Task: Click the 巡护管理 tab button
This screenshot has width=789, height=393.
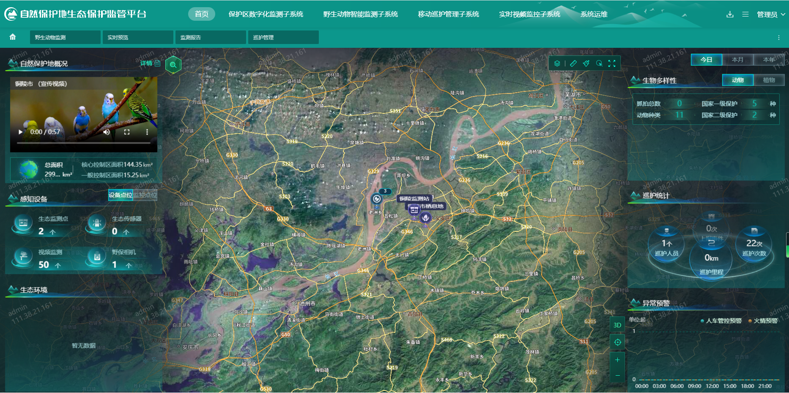Action: click(x=283, y=37)
